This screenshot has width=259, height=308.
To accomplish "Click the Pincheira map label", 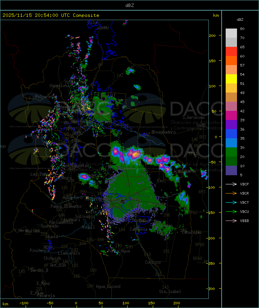I will coord(40,251).
